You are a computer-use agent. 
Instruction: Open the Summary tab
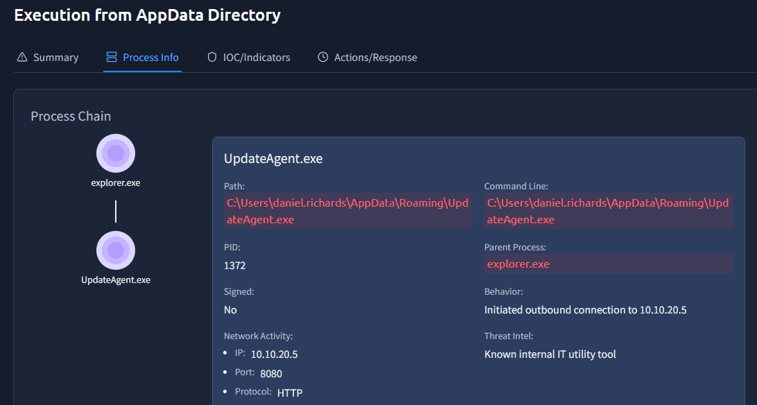pyautogui.click(x=55, y=58)
